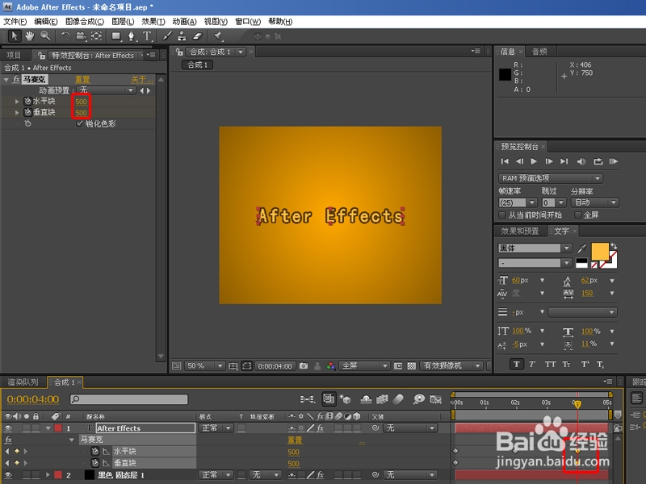Jump to first frame in preview controls
This screenshot has height=484, width=646.
505,161
